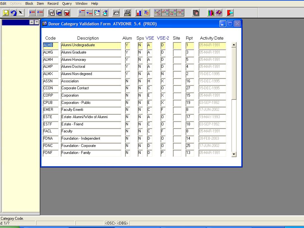
Task: Click the <DBG> status bar indicator
Action: point(123,223)
